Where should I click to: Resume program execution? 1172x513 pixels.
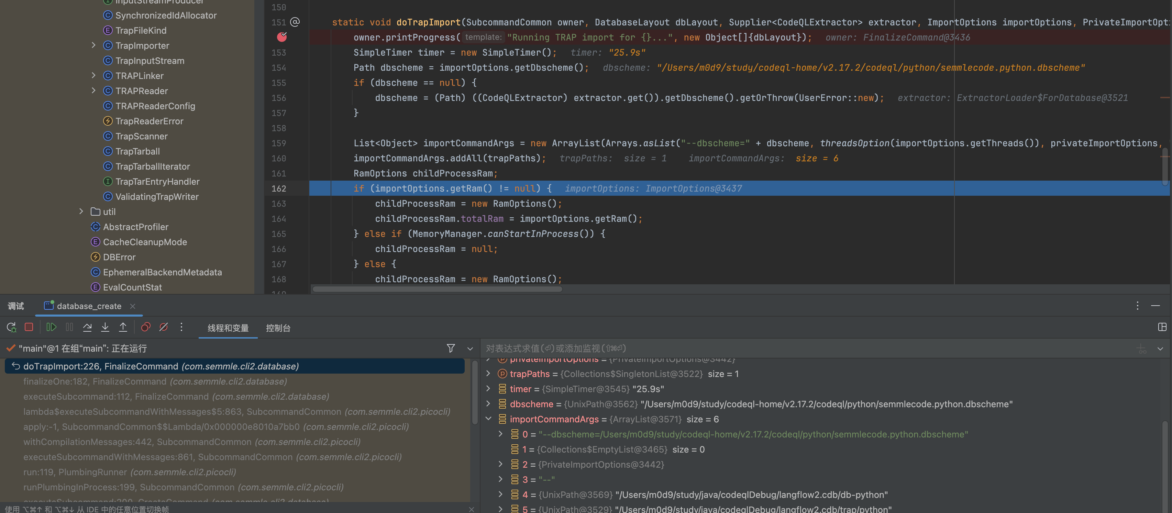pyautogui.click(x=52, y=327)
